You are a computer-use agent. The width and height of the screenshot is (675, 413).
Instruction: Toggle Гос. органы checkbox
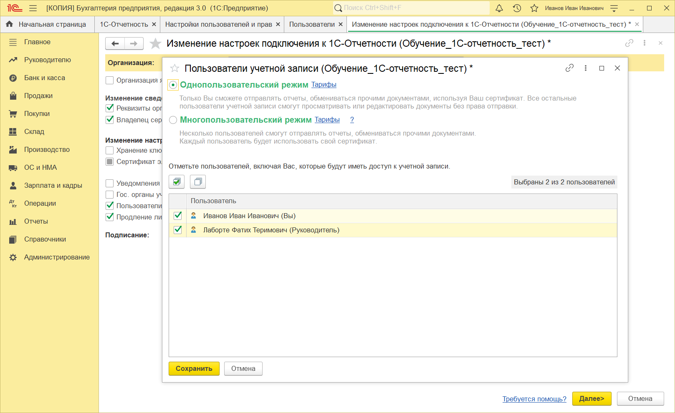110,194
